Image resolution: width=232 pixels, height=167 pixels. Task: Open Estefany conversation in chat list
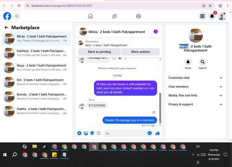click(36, 53)
